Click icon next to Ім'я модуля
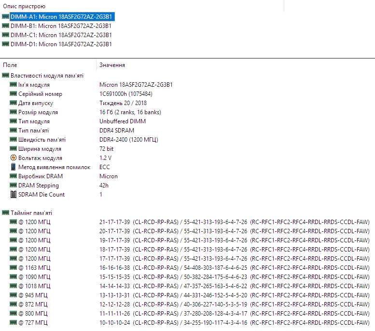The image size is (375, 331). click(13, 84)
